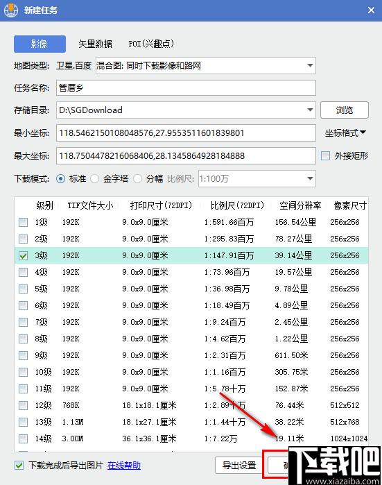Click pixel size 512x768
Viewport: 382px width, 485px height.
tap(345, 423)
